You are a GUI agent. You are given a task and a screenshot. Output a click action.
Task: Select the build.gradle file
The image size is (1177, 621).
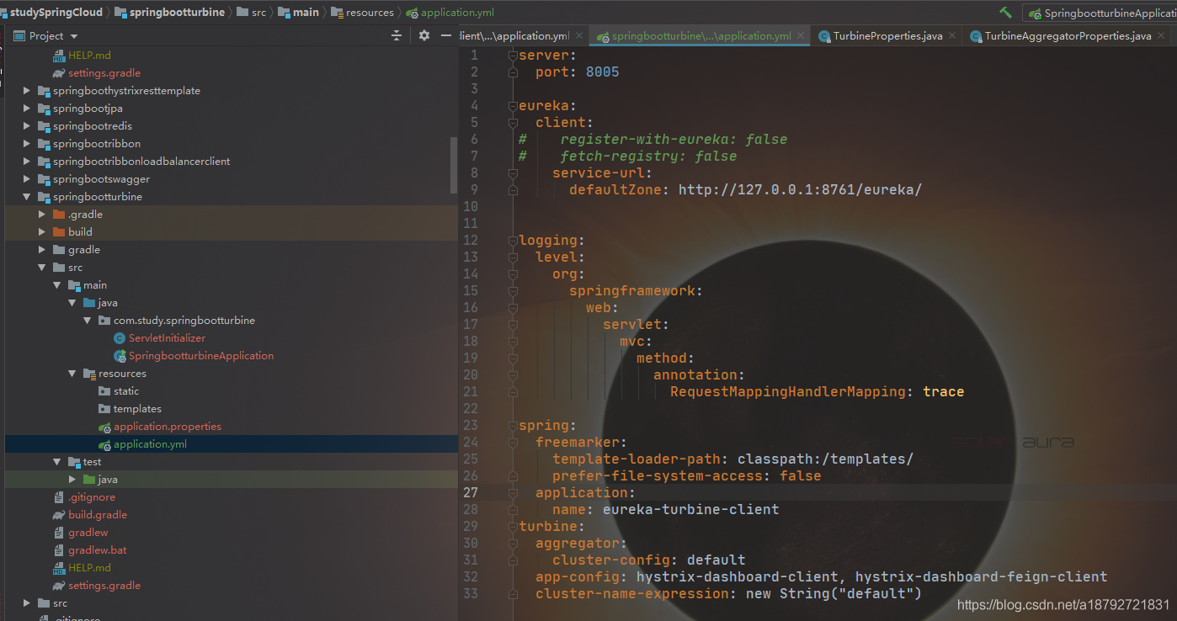(x=98, y=515)
